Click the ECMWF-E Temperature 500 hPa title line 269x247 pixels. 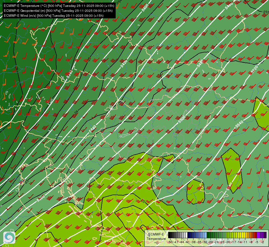(59, 6)
